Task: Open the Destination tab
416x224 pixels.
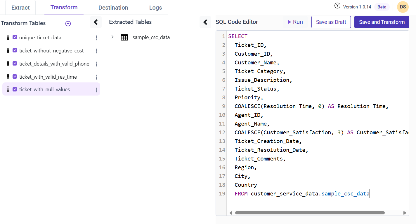Action: [113, 8]
